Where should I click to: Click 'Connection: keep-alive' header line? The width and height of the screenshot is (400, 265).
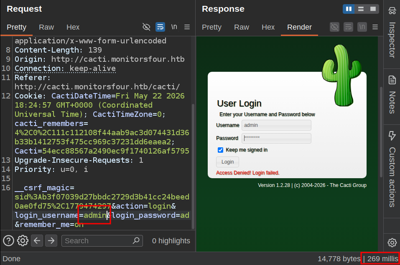click(x=65, y=68)
